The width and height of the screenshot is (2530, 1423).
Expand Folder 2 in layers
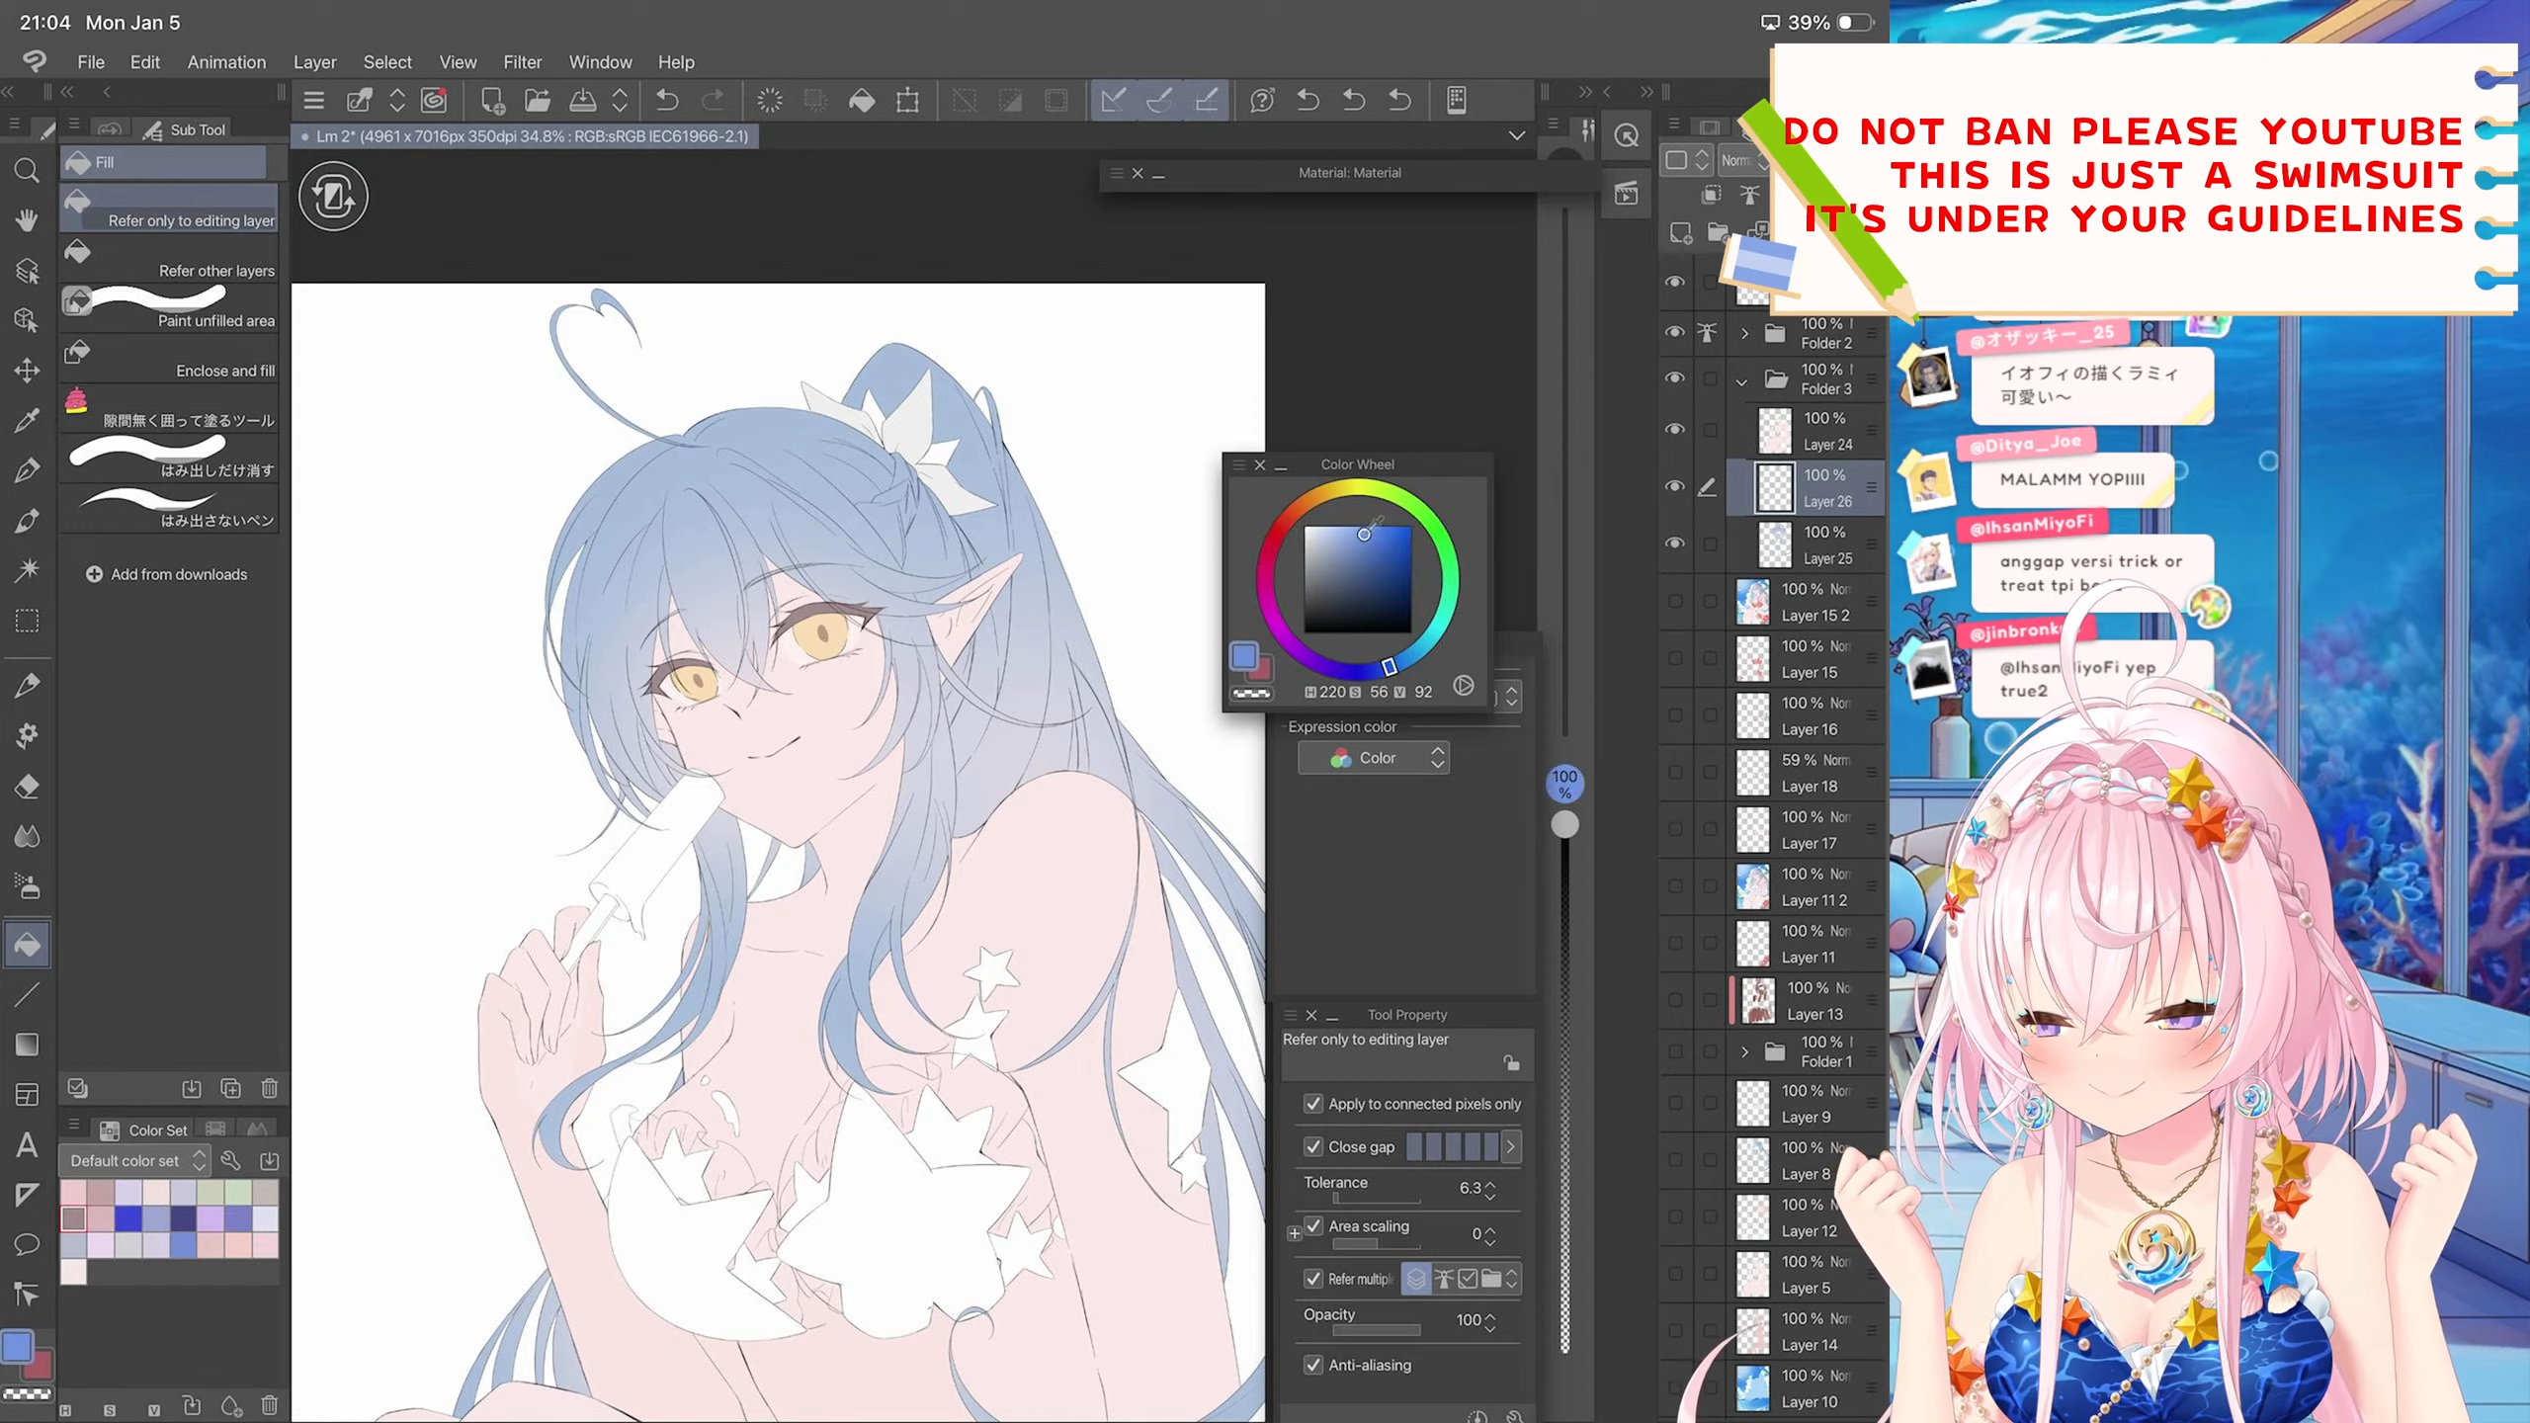[1744, 333]
